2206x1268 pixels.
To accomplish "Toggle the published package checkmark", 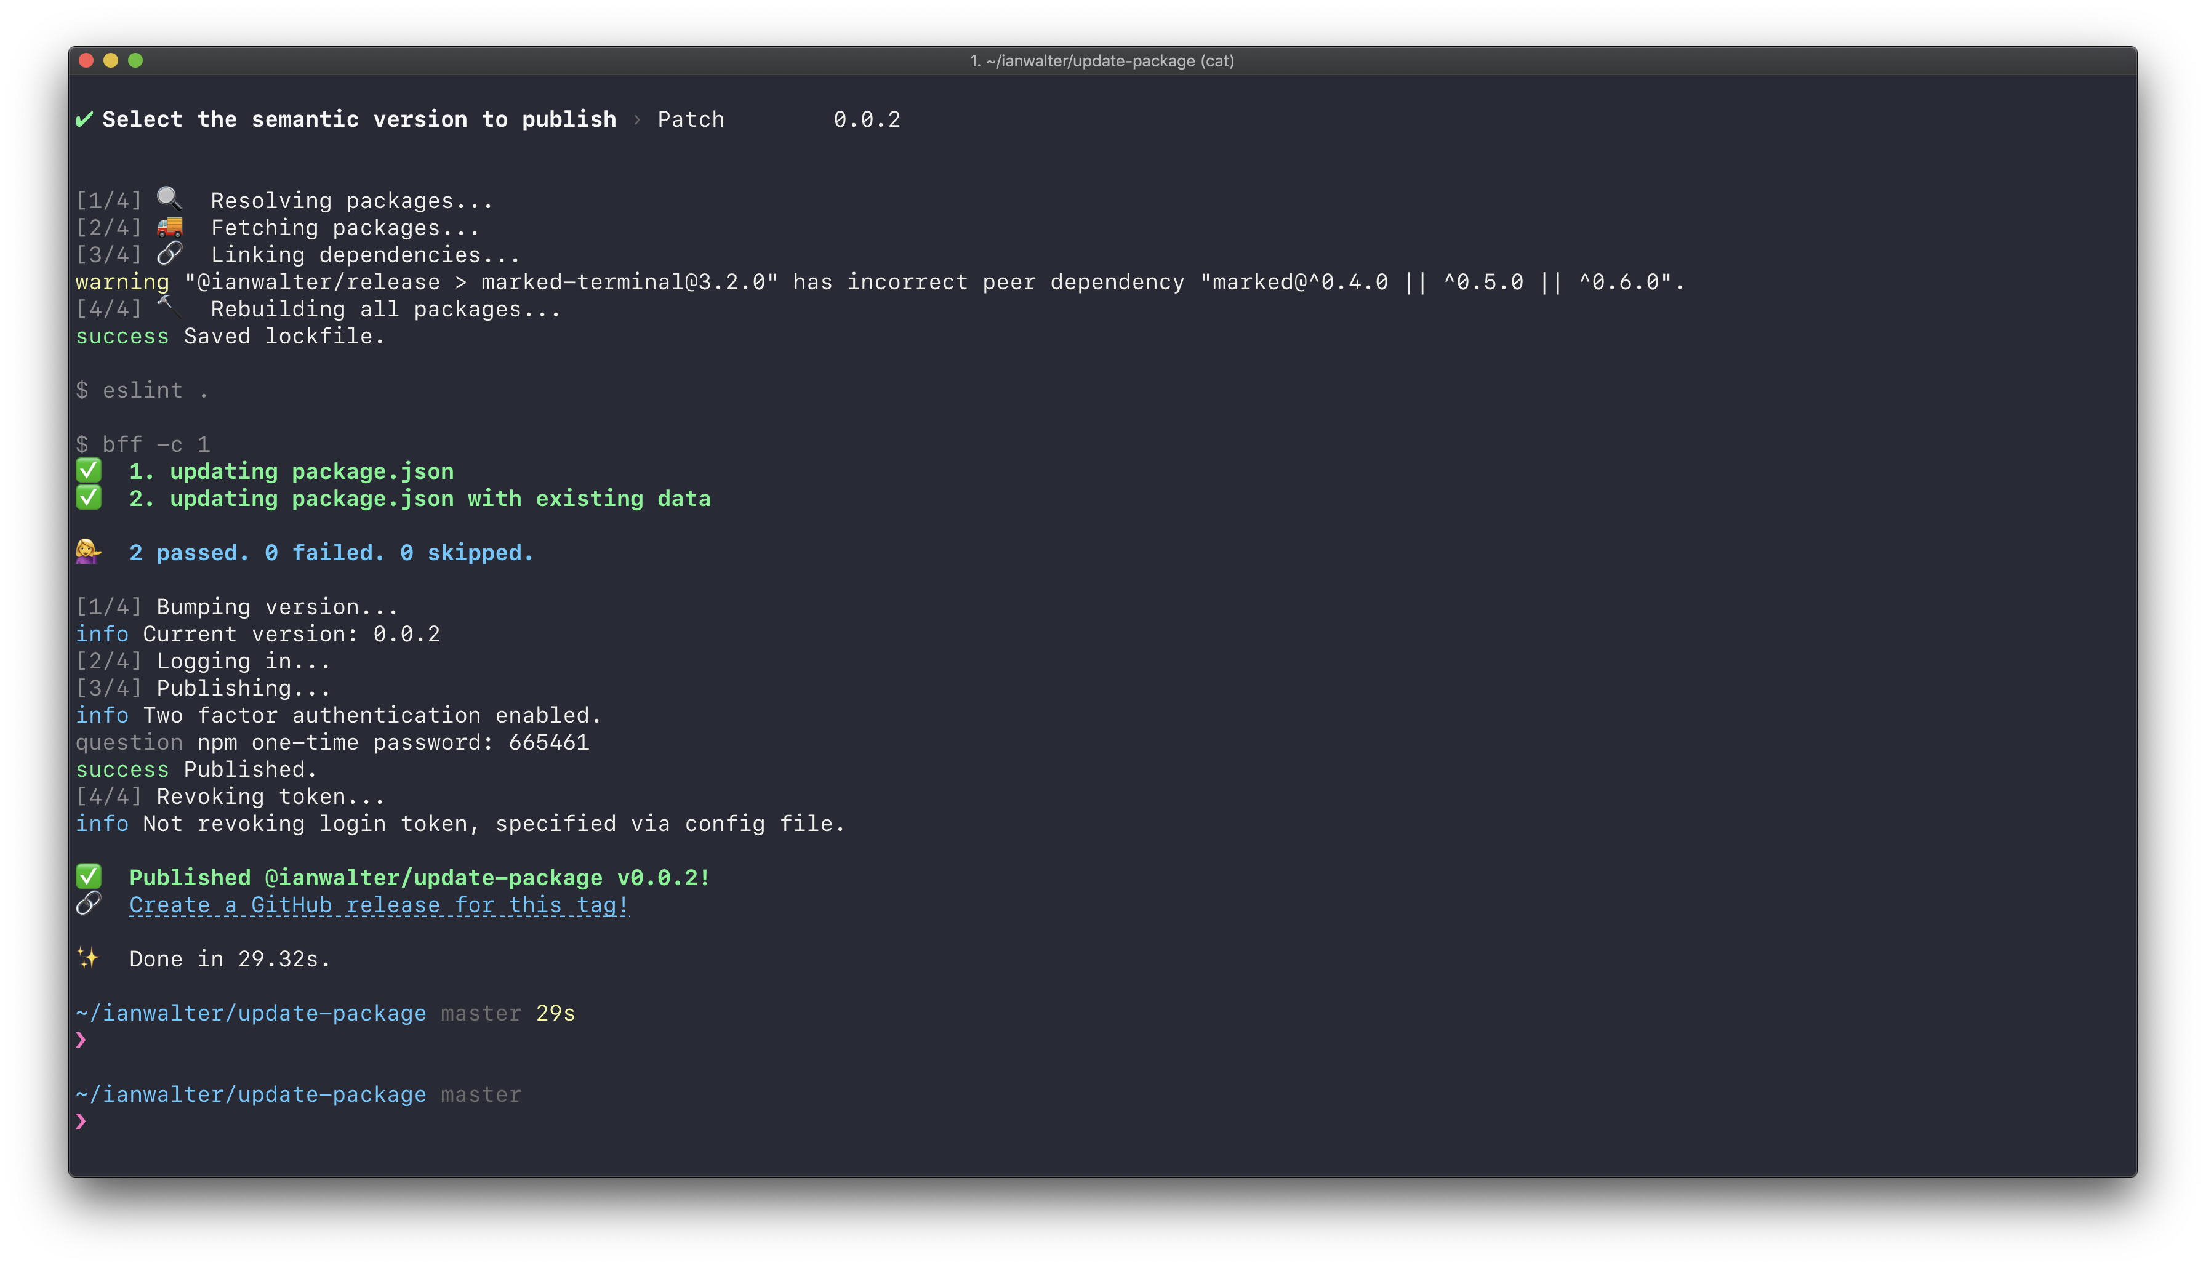I will click(86, 877).
